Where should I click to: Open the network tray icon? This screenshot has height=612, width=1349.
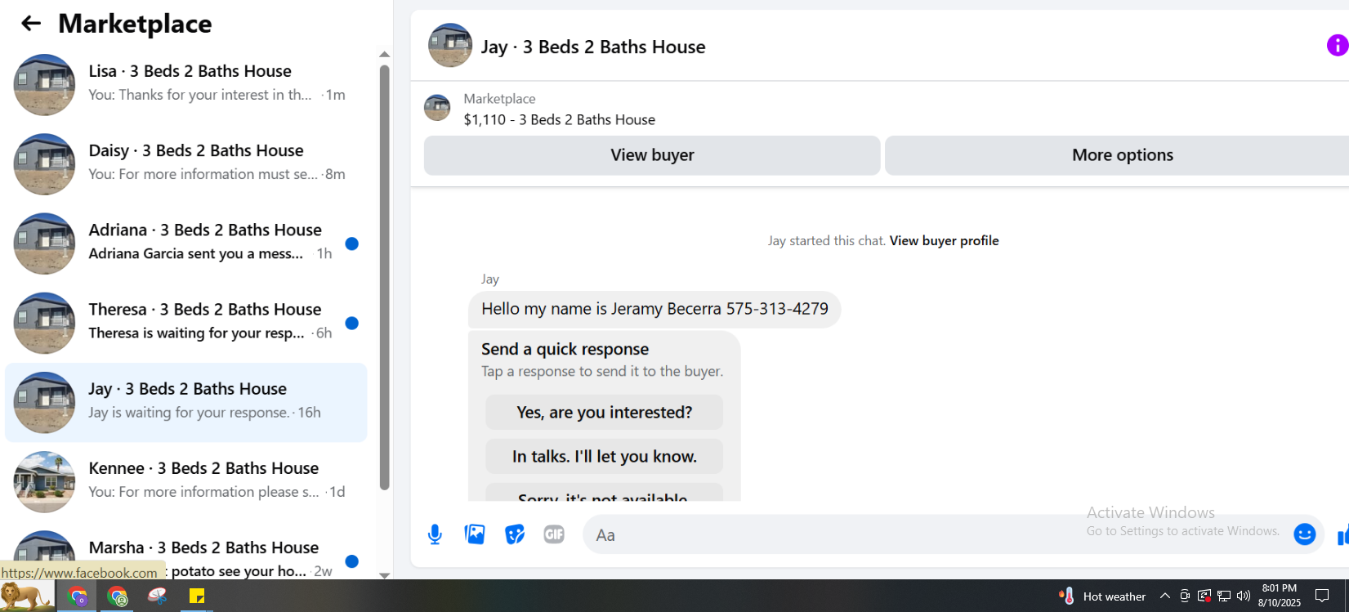(1224, 596)
